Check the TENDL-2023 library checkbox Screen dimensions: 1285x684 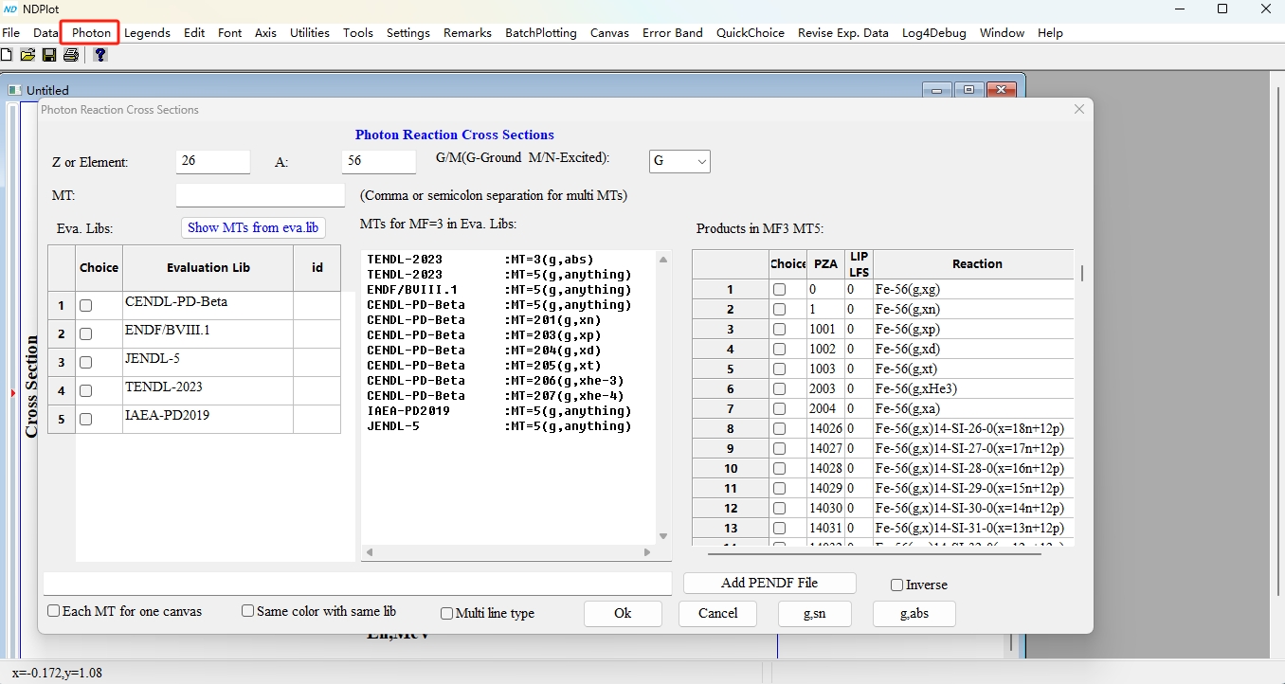[86, 390]
